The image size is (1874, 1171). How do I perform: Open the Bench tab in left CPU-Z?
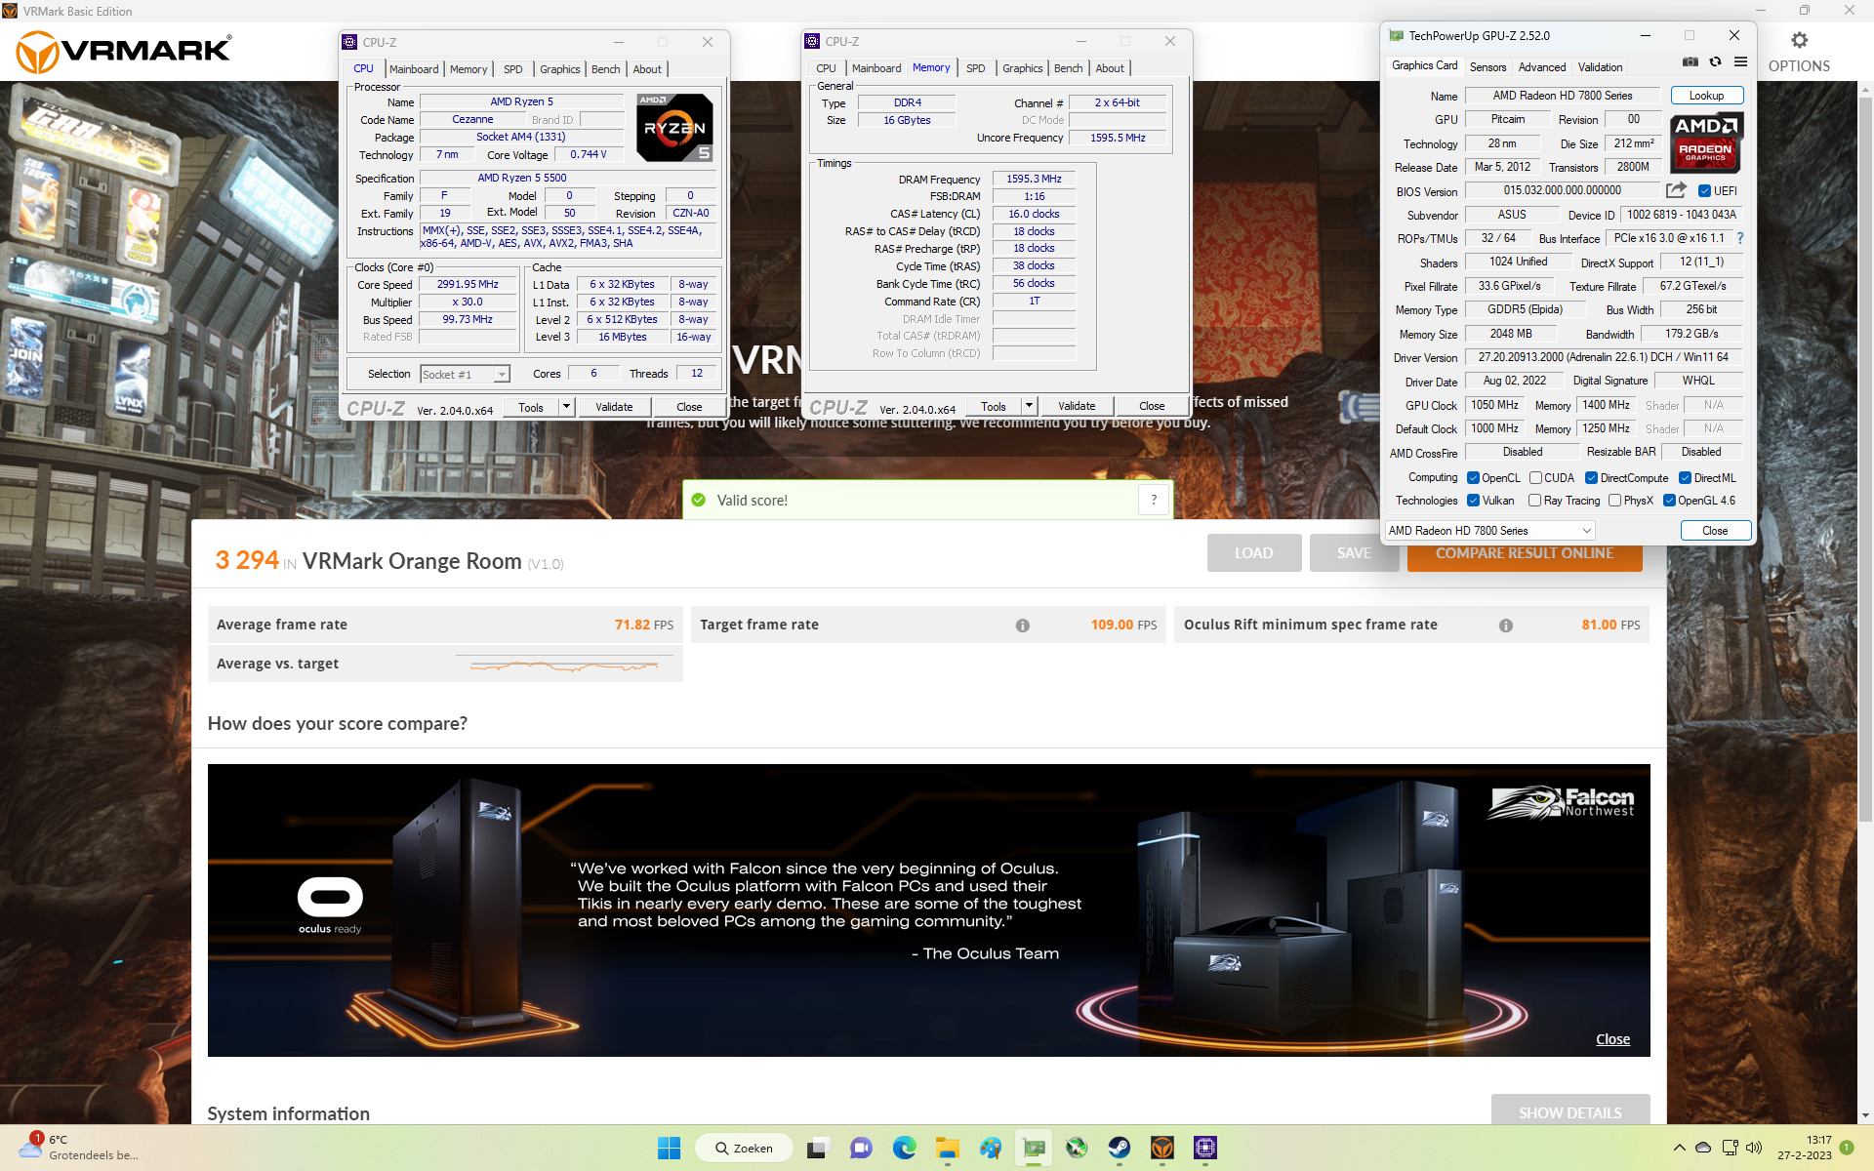tap(605, 69)
